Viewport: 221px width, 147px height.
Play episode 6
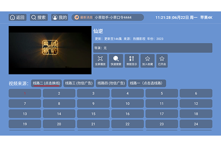click(x=196, y=93)
